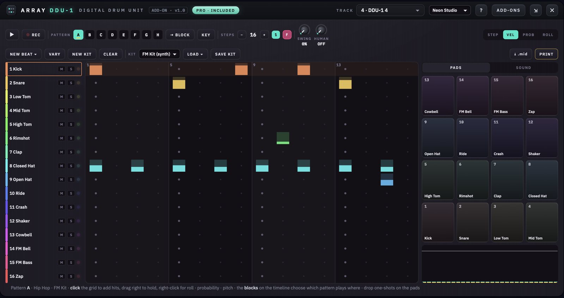Expand the NEW BEAT dropdown

pos(24,54)
